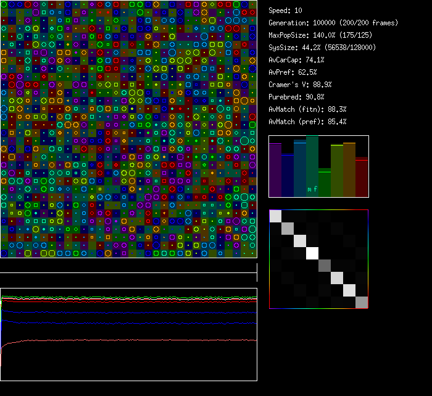Click the thin progress strip above graph
The width and height of the screenshot is (432, 396).
point(128,266)
